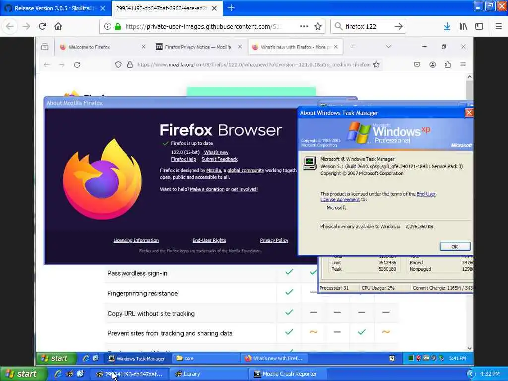Select the Firefox Privacy Notice tab in screenshot
The height and width of the screenshot is (381, 508).
198,47
